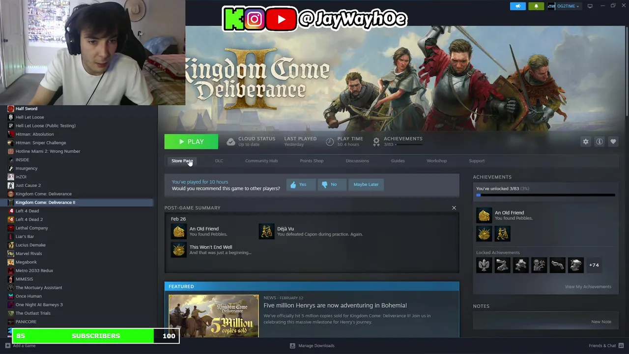
Task: Recommend the game with thumbs-up Yes
Action: click(x=301, y=184)
